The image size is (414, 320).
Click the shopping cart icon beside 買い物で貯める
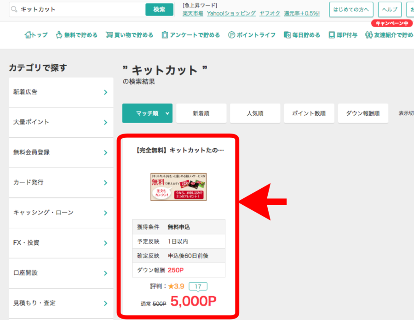(109, 35)
